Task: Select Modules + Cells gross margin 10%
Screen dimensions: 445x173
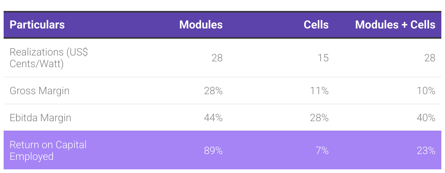Action: (426, 91)
